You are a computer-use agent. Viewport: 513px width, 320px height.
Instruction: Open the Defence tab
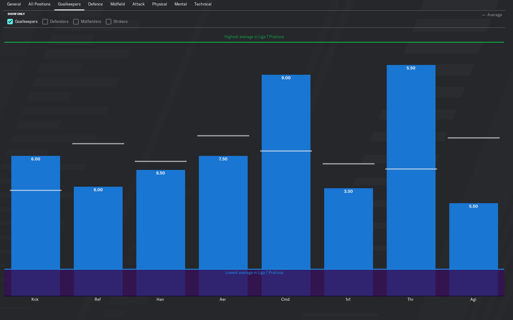95,4
